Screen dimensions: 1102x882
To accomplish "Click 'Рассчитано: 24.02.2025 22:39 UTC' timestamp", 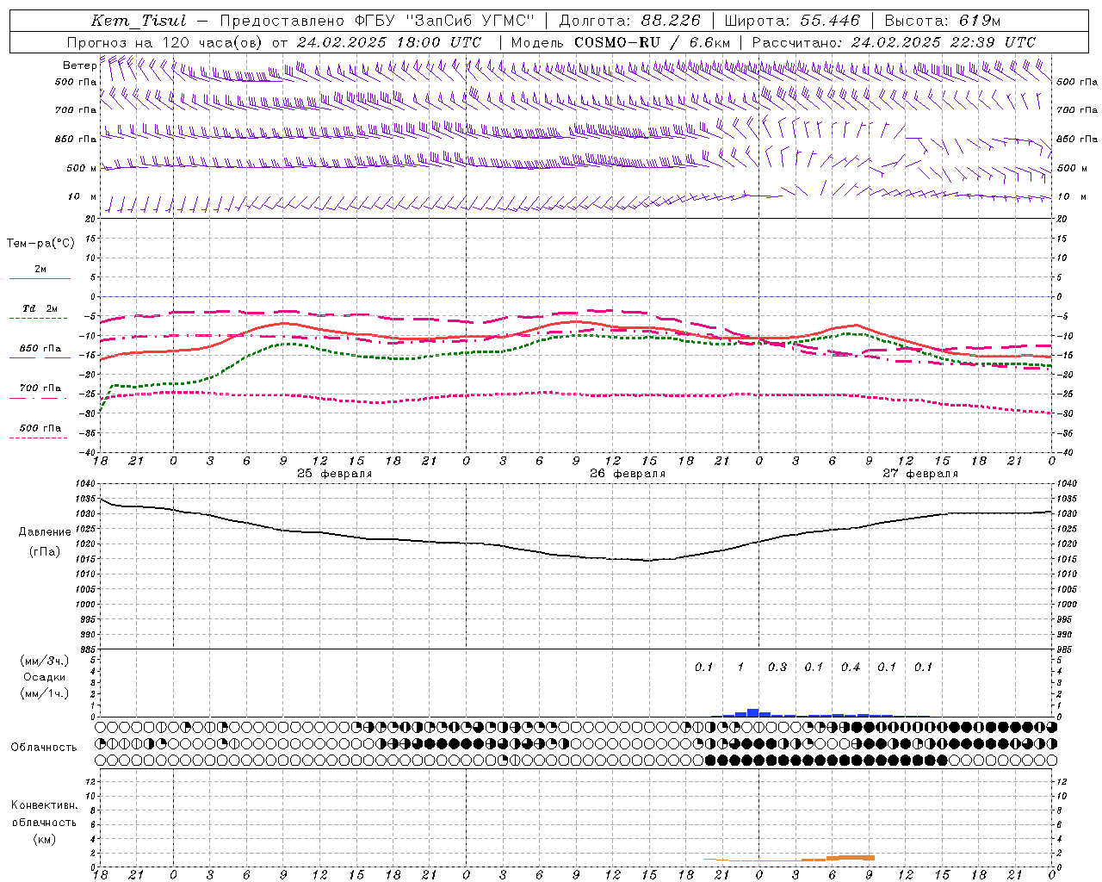I will click(894, 42).
